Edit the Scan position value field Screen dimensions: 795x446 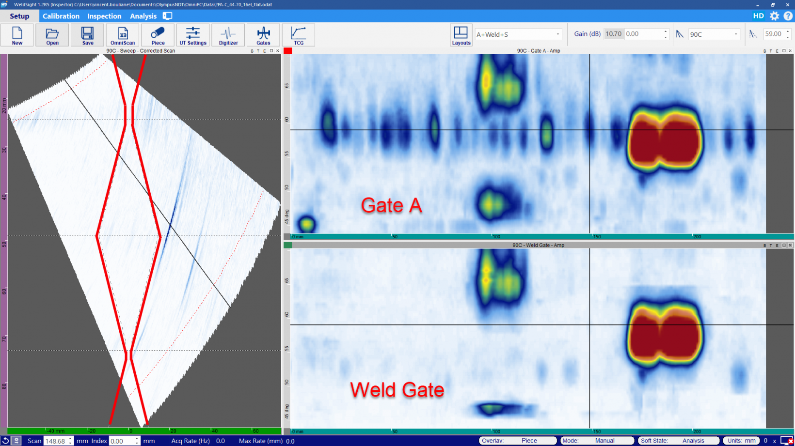[55, 441]
